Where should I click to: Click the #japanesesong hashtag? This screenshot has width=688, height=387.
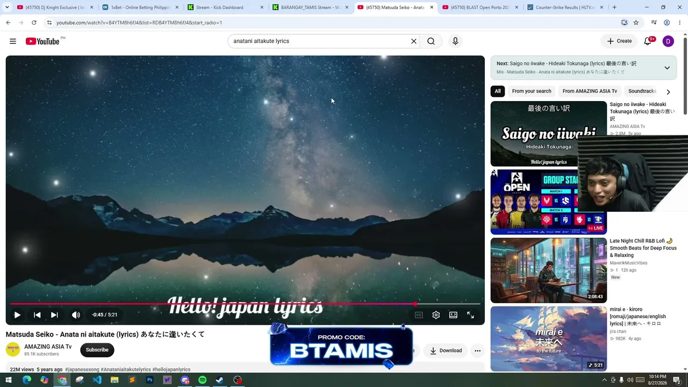pos(82,370)
